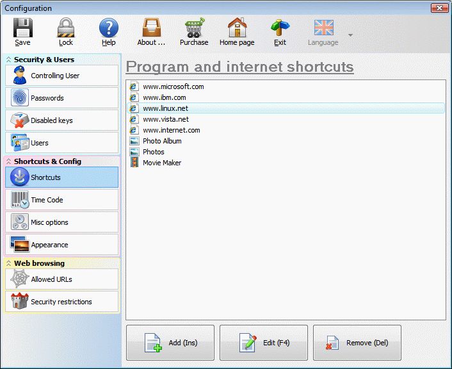This screenshot has width=452, height=369.
Task: Open the Security restrictions page
Action: (61, 302)
